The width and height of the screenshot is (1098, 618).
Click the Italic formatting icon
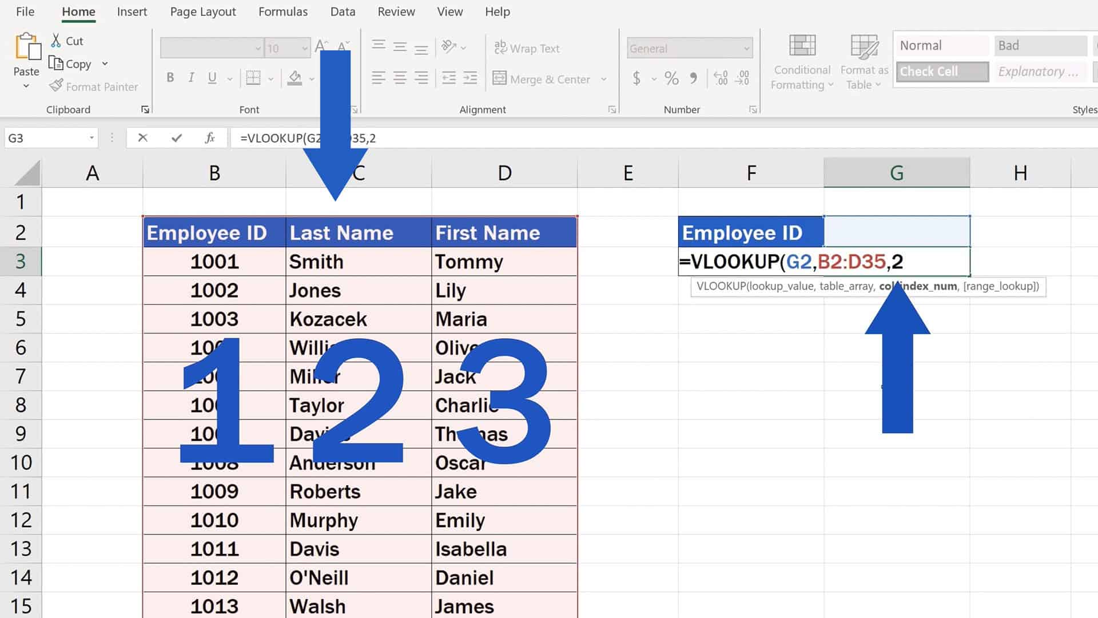(191, 78)
